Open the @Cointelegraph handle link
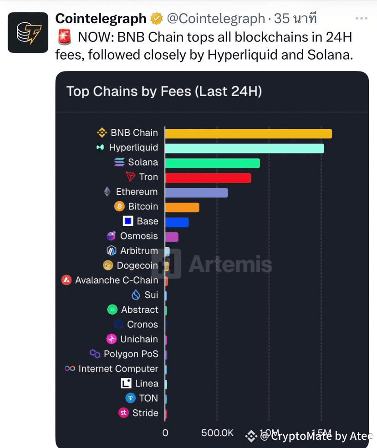This screenshot has height=448, width=377. (216, 19)
